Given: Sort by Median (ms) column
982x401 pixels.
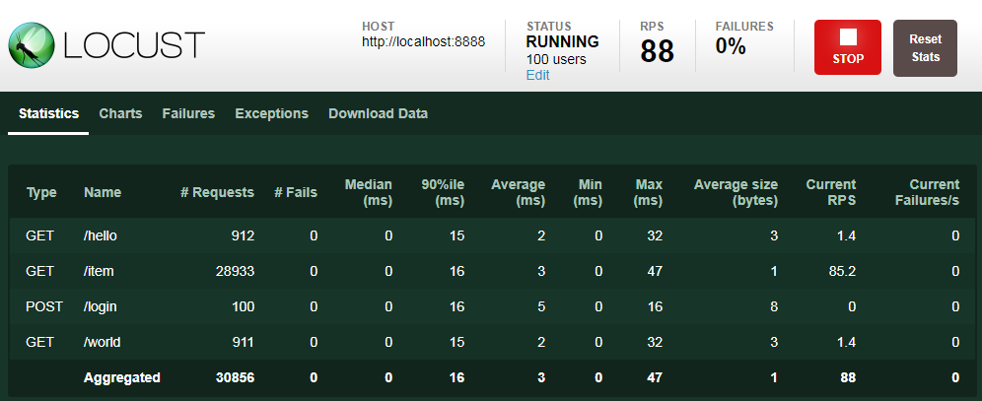Looking at the screenshot, I should click(x=369, y=193).
